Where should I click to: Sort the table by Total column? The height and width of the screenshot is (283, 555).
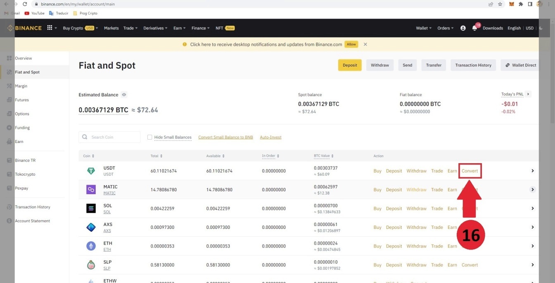click(157, 156)
